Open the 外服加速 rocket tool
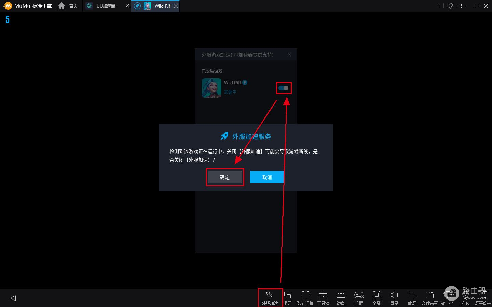Image resolution: width=492 pixels, height=307 pixels. tap(270, 298)
